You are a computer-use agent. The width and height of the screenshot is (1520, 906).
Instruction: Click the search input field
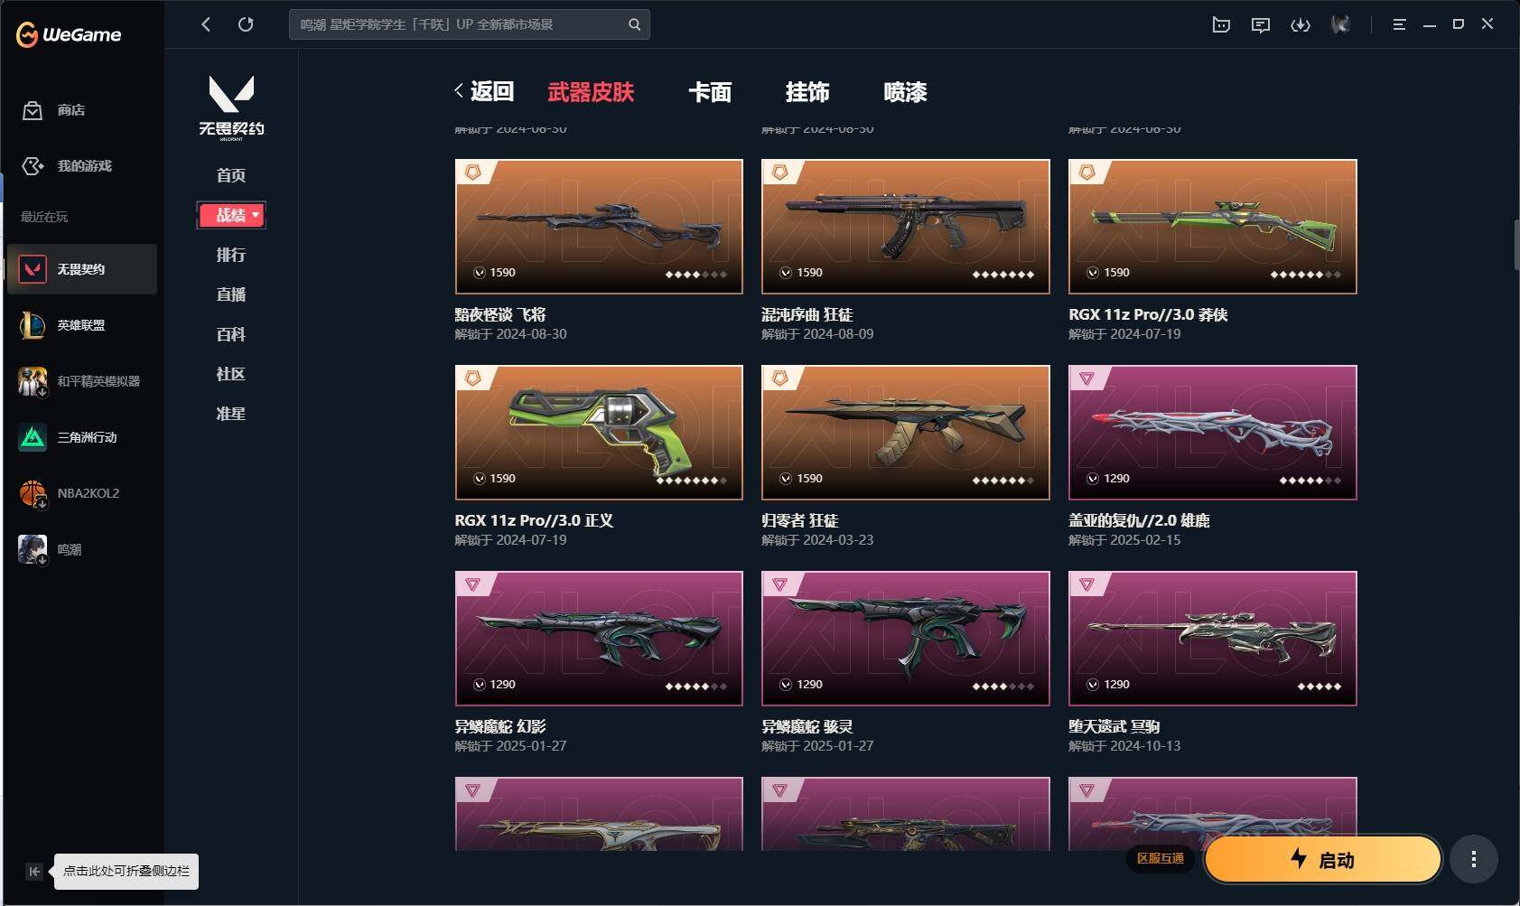click(461, 24)
